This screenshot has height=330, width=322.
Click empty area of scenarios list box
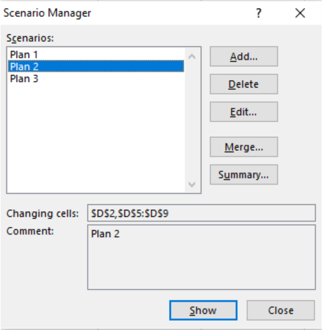pyautogui.click(x=96, y=137)
